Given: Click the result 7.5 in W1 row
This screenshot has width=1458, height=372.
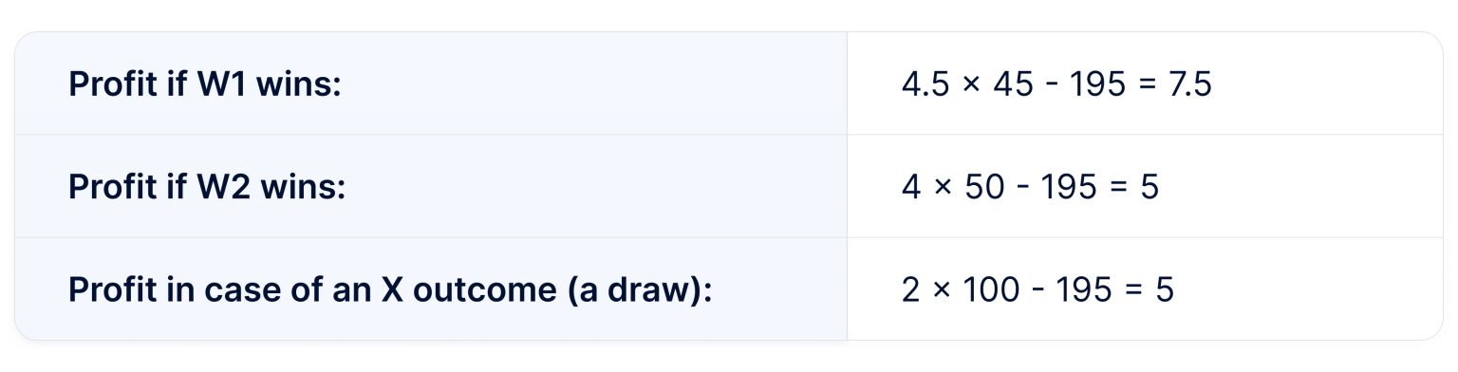Looking at the screenshot, I should (1190, 85).
